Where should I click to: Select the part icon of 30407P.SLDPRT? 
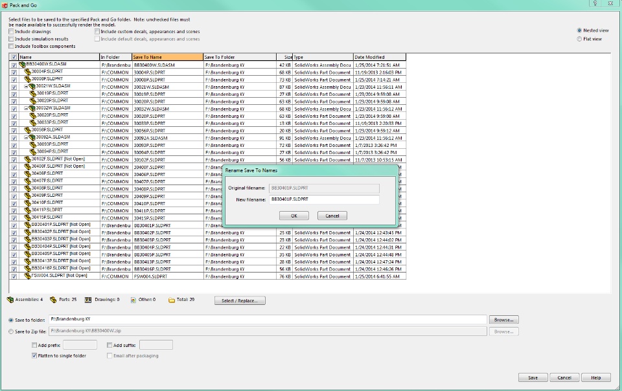click(27, 181)
